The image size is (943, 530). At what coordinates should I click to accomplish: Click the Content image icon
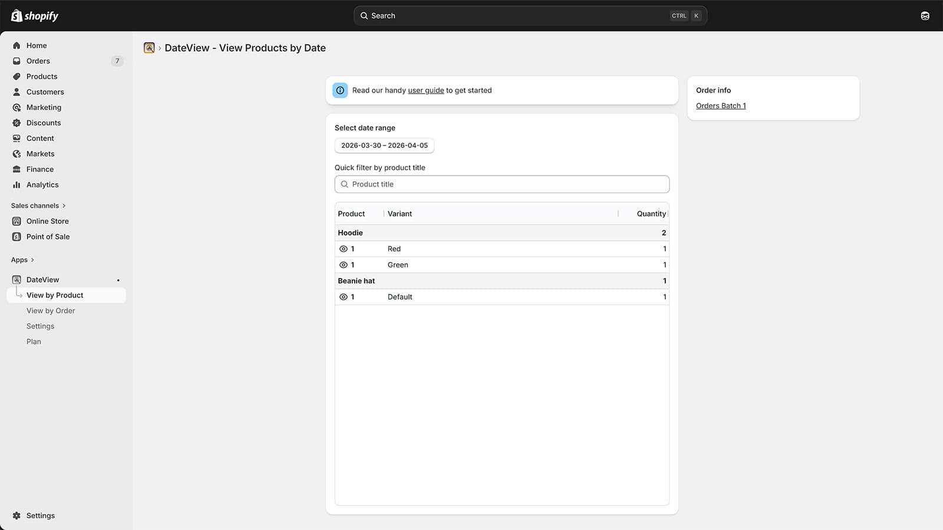click(x=17, y=138)
